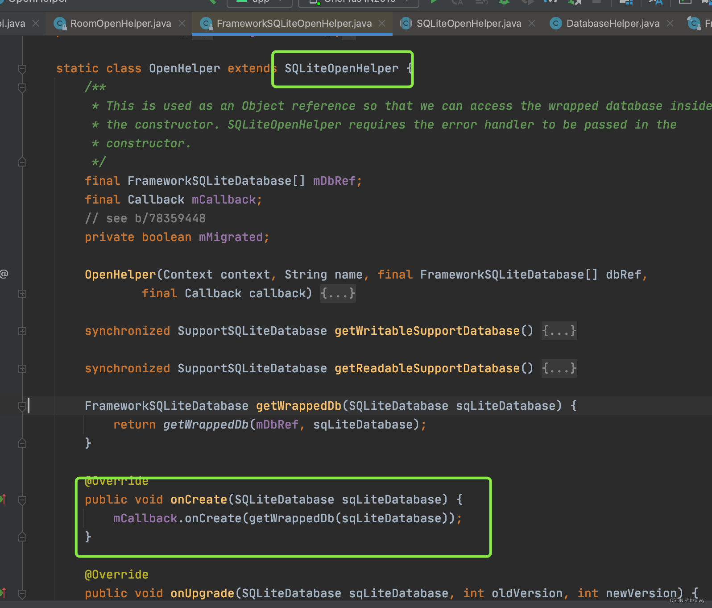Image resolution: width=712 pixels, height=608 pixels.
Task: Click mCallback in the onCreate body
Action: (145, 518)
